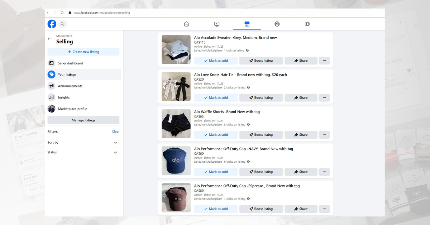Reload the page with the refresh icon
The height and width of the screenshot is (225, 430).
[x=62, y=13]
